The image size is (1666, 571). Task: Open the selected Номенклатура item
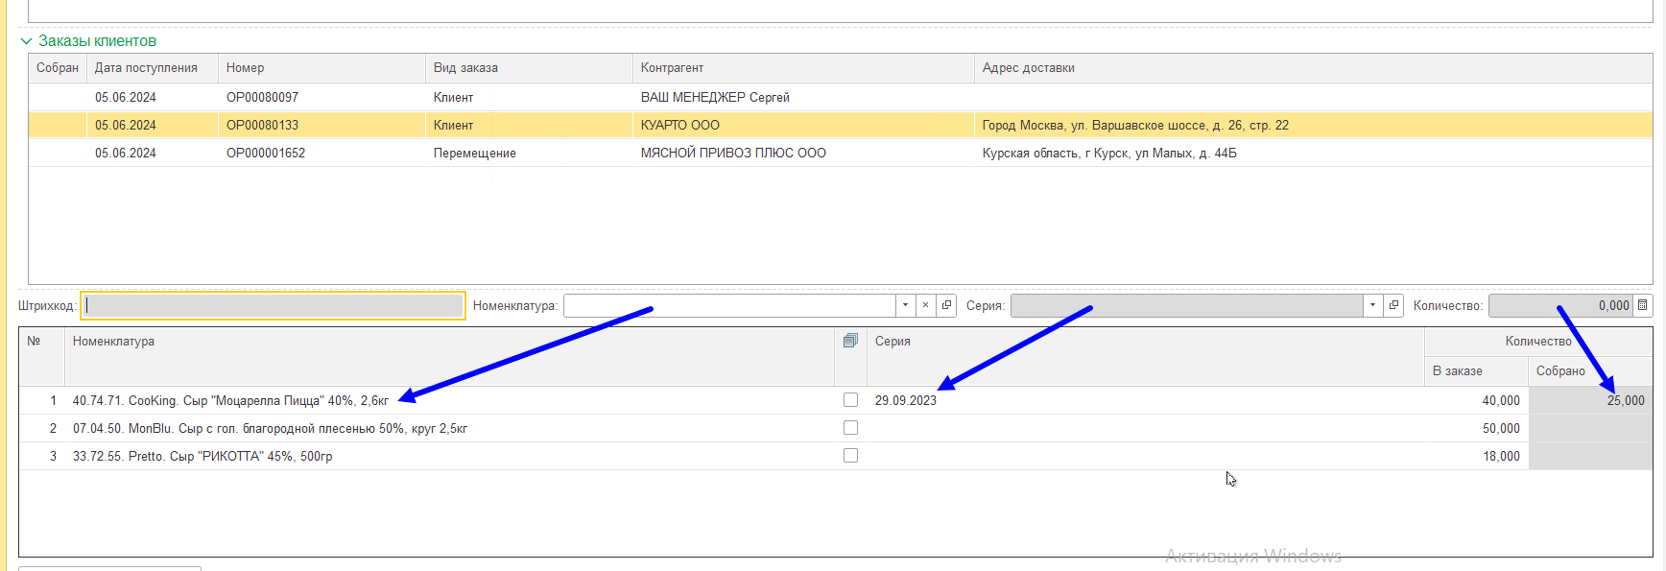click(946, 305)
